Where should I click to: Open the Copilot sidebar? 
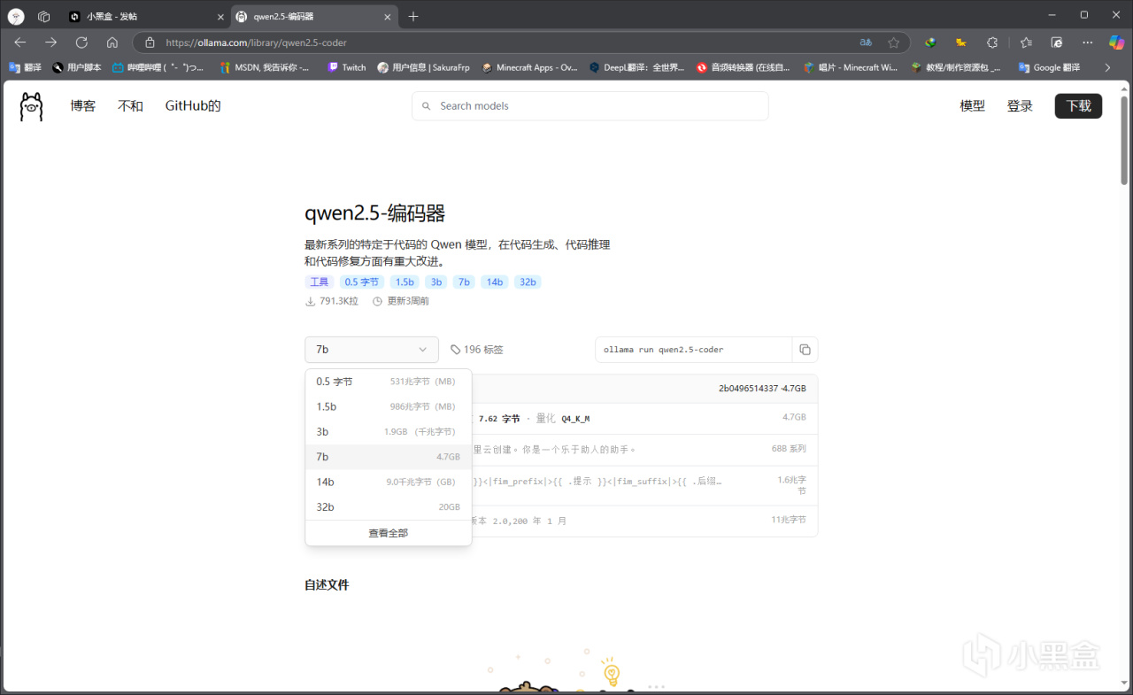(1117, 42)
